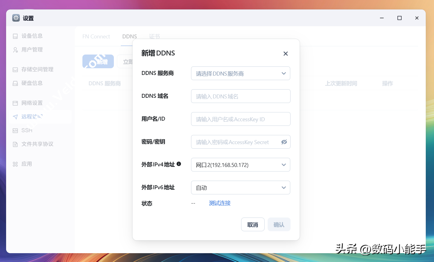434x262 pixels.
Task: Click the 确认 button
Action: [279, 225]
